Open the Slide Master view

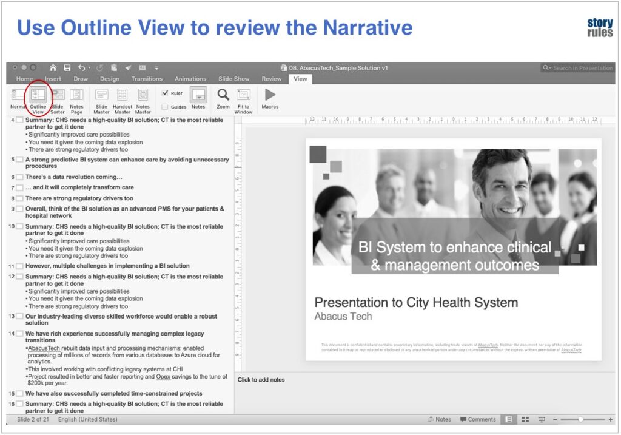click(101, 98)
